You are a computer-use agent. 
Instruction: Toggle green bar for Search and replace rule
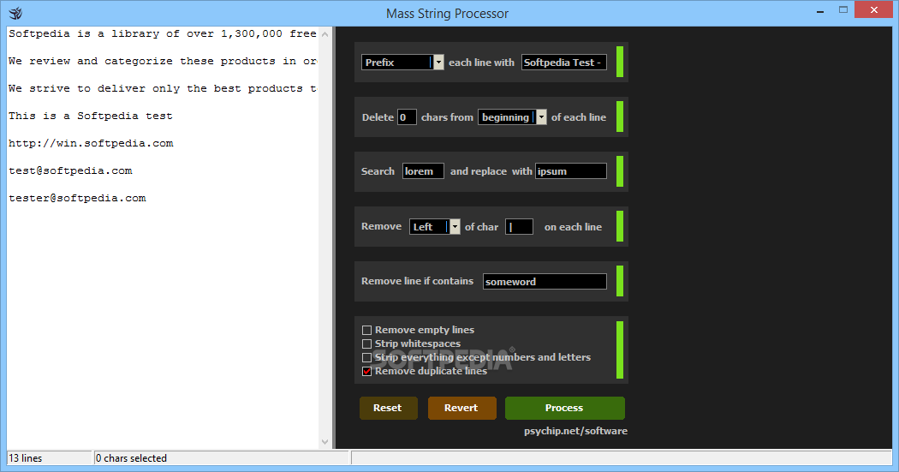[x=620, y=171]
